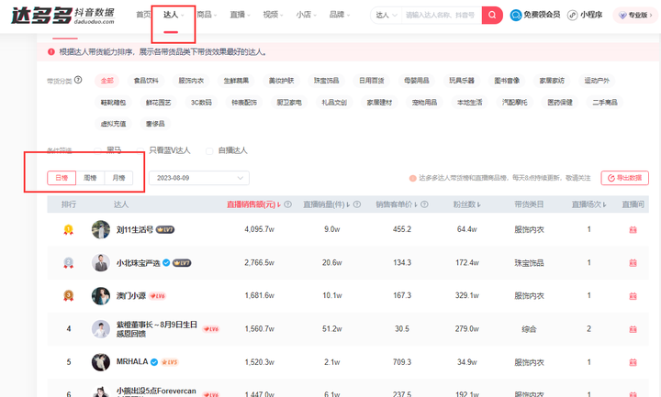Open the 达人 search type dropdown
This screenshot has height=397, width=661.
(x=387, y=16)
